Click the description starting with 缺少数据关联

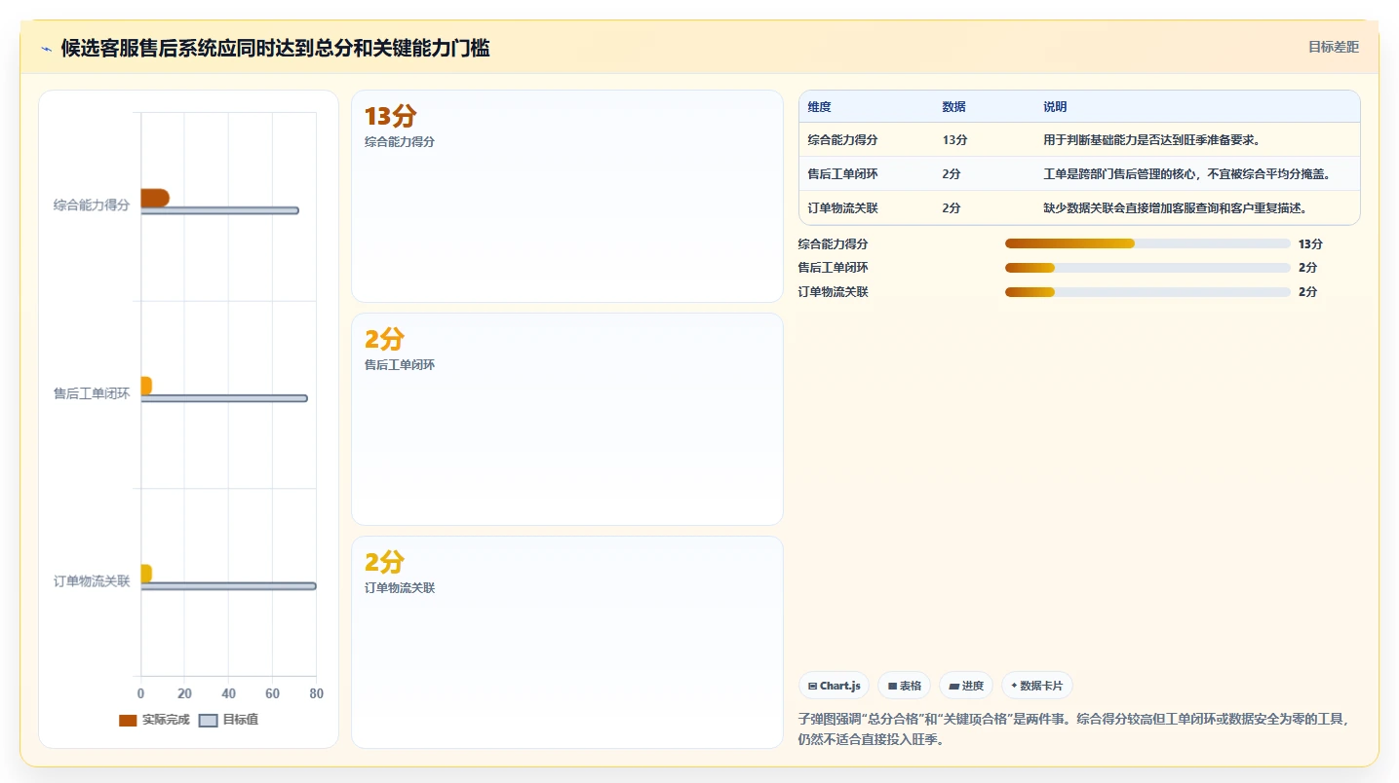(1175, 208)
